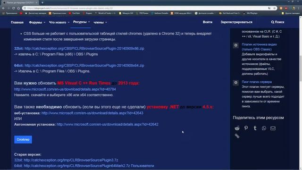Open .NET web installer link id=42643
Screen dimensions: 302x170
(92, 113)
